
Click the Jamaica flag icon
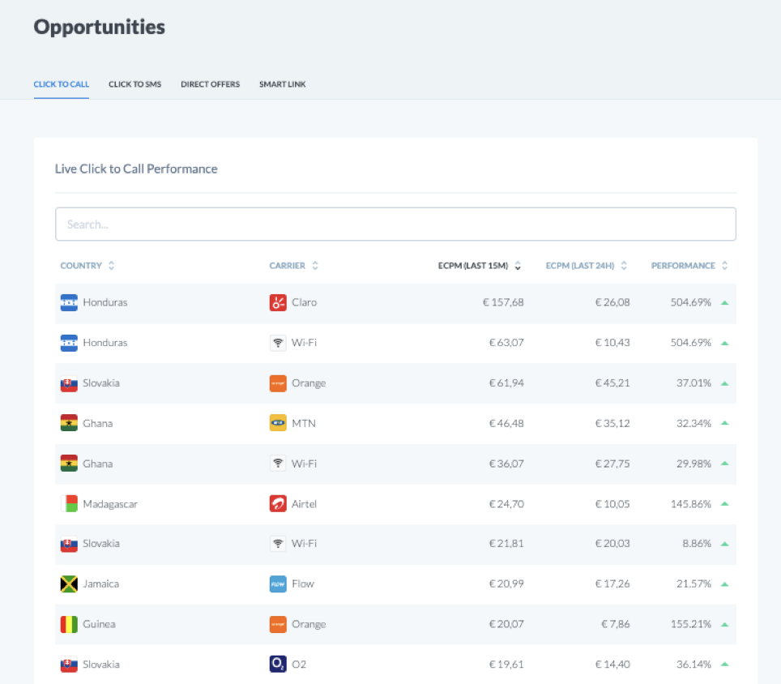tap(69, 584)
